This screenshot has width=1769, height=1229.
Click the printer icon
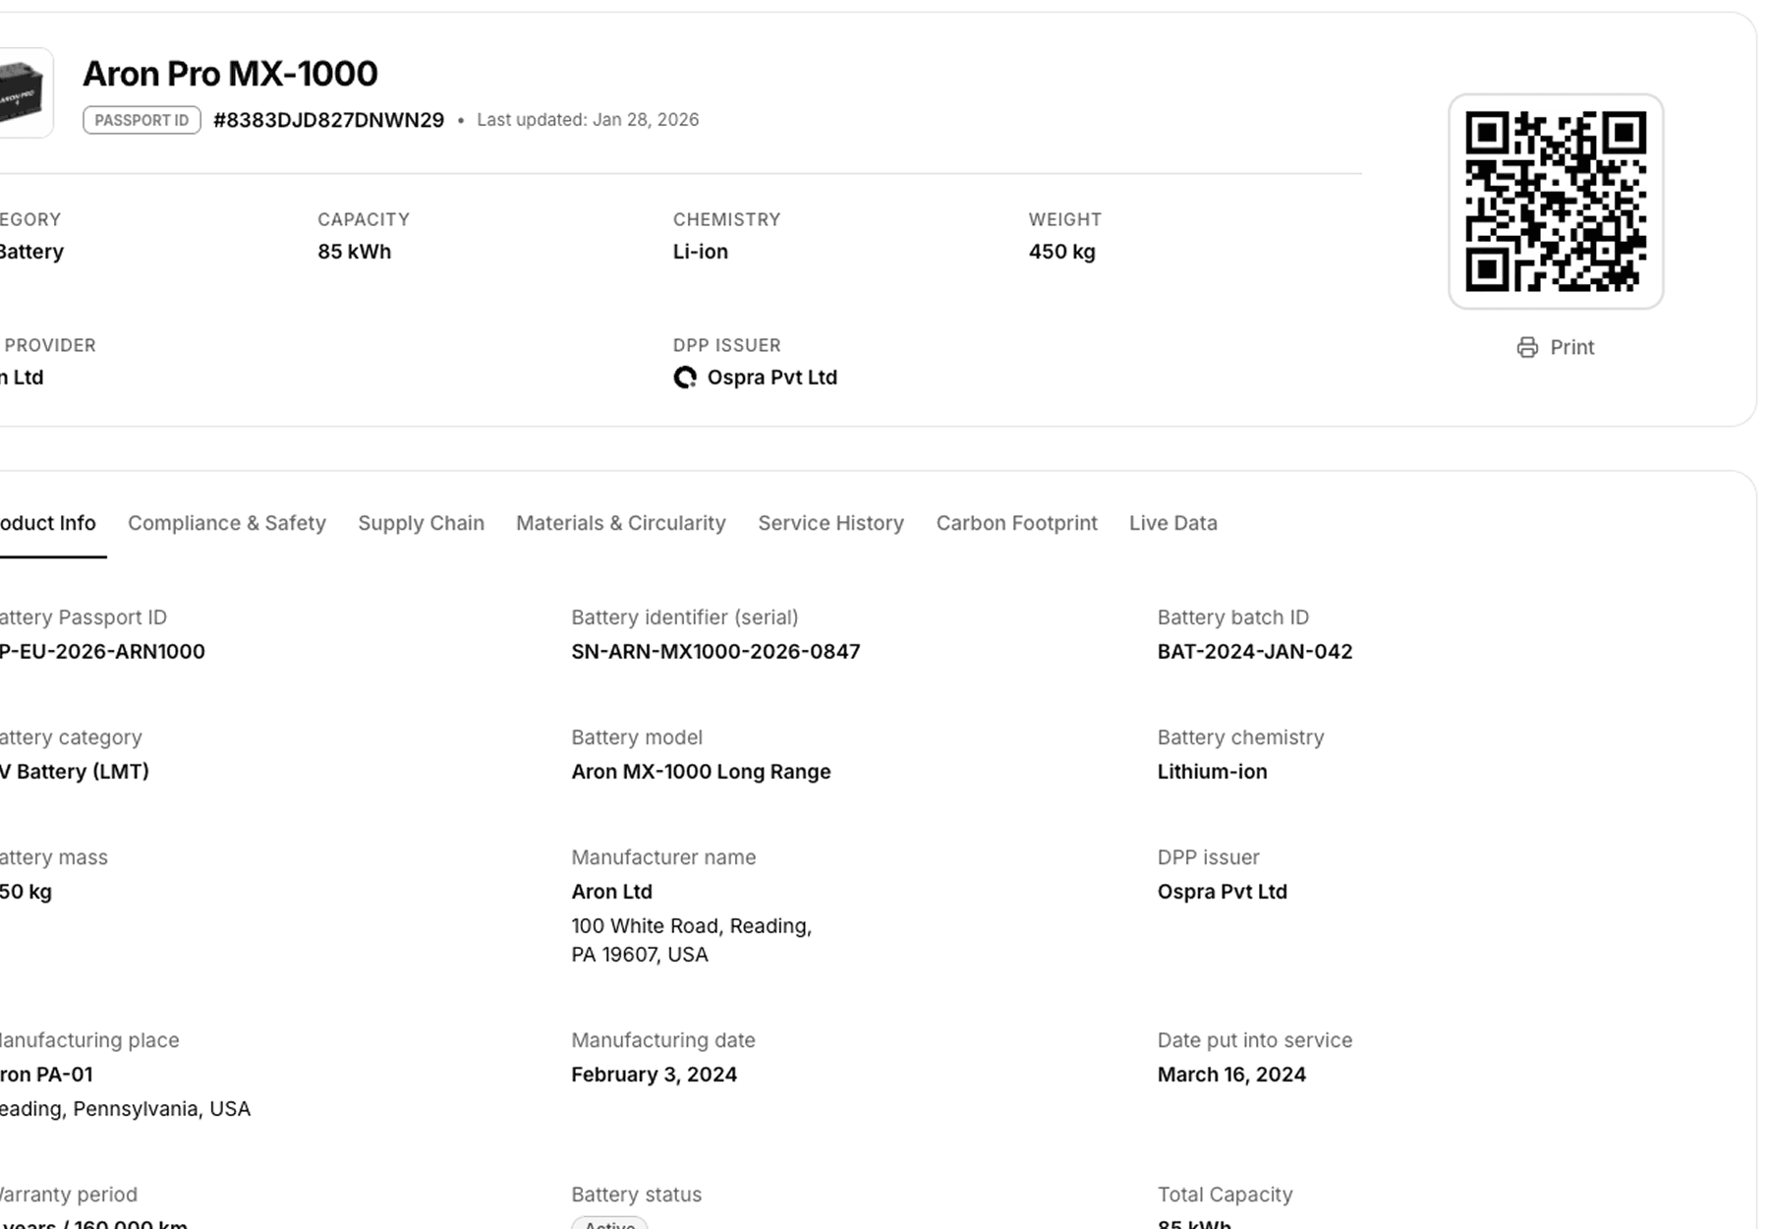click(1526, 347)
